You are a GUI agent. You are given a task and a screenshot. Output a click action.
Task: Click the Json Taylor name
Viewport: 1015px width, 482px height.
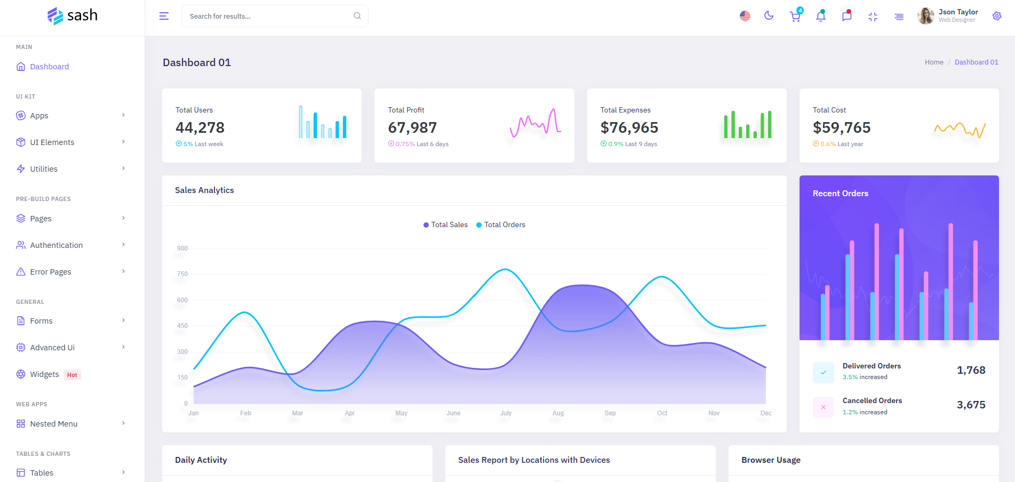(x=958, y=12)
